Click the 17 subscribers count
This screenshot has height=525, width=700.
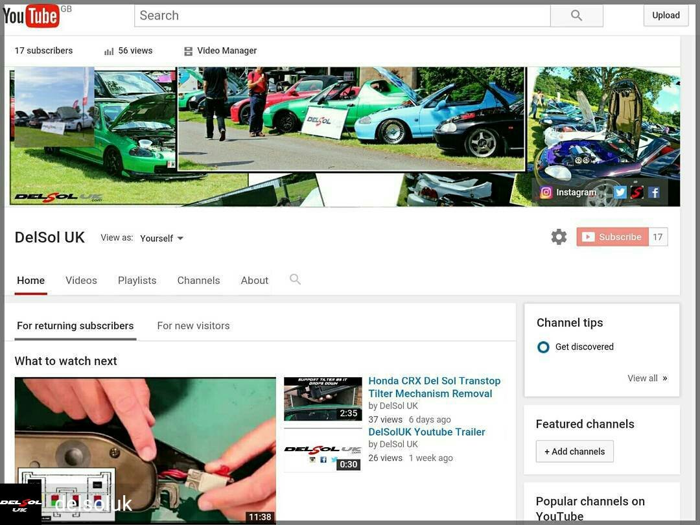(x=44, y=51)
